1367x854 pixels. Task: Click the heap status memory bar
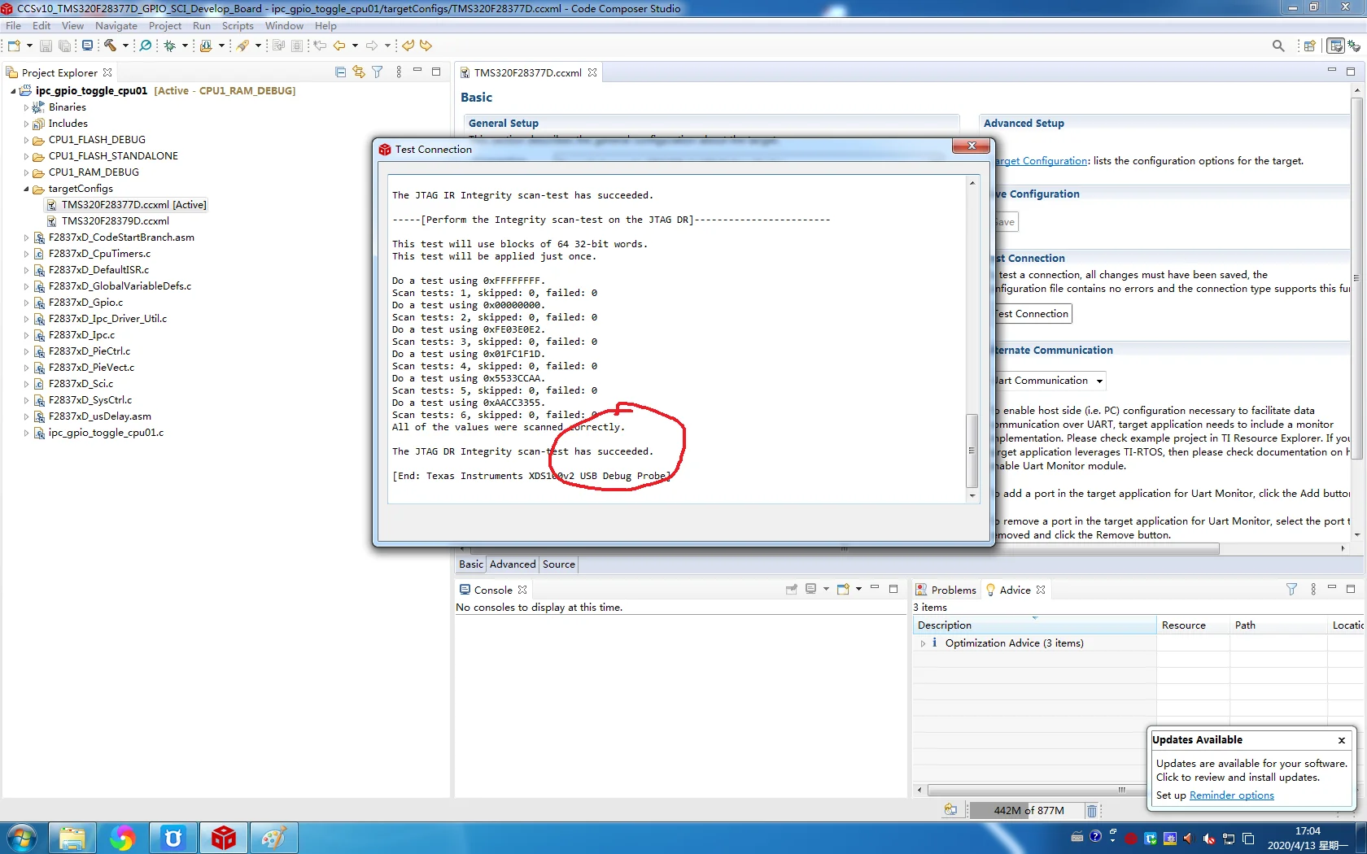1027,811
